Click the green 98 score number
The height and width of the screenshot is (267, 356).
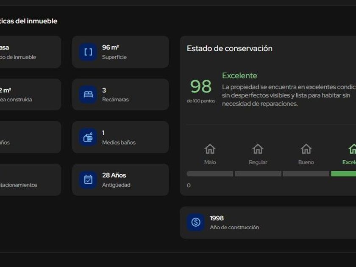[201, 86]
